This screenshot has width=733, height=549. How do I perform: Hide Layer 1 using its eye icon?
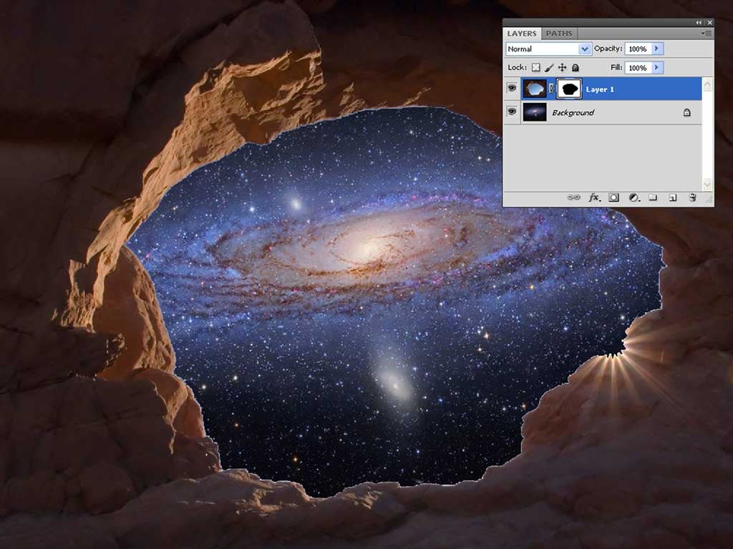pos(512,88)
